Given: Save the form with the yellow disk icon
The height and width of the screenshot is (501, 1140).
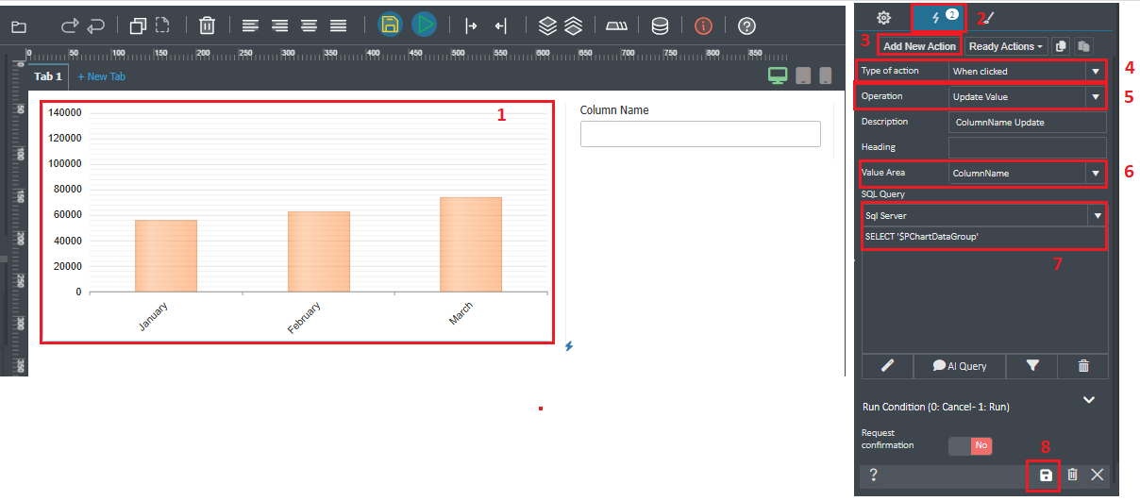Looking at the screenshot, I should click(390, 25).
